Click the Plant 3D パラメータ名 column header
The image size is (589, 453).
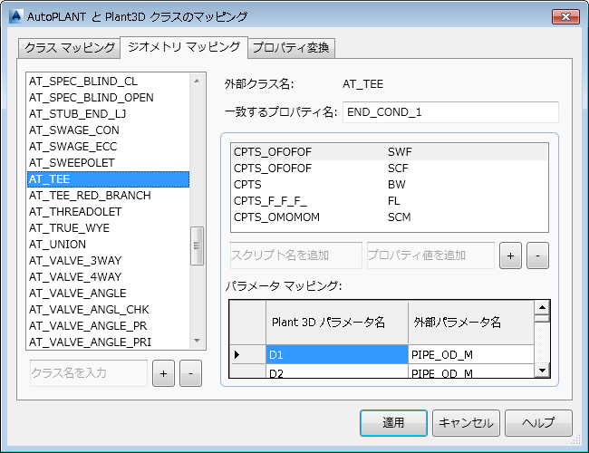tap(337, 323)
